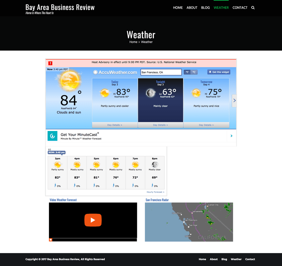
Task: Click the Tomorrow forecast sun icon
Action: [196, 93]
